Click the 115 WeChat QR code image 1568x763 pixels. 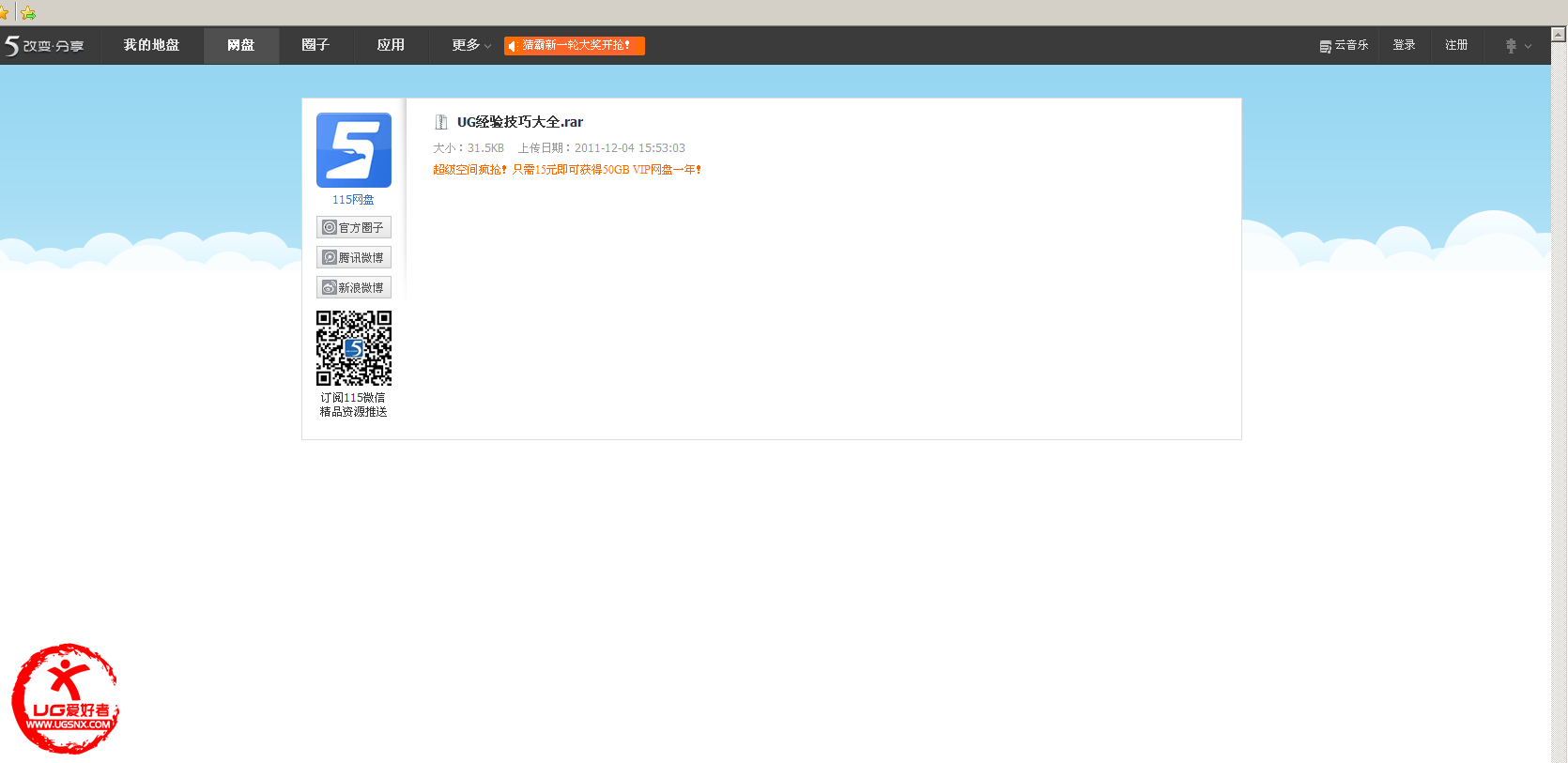pyautogui.click(x=354, y=348)
